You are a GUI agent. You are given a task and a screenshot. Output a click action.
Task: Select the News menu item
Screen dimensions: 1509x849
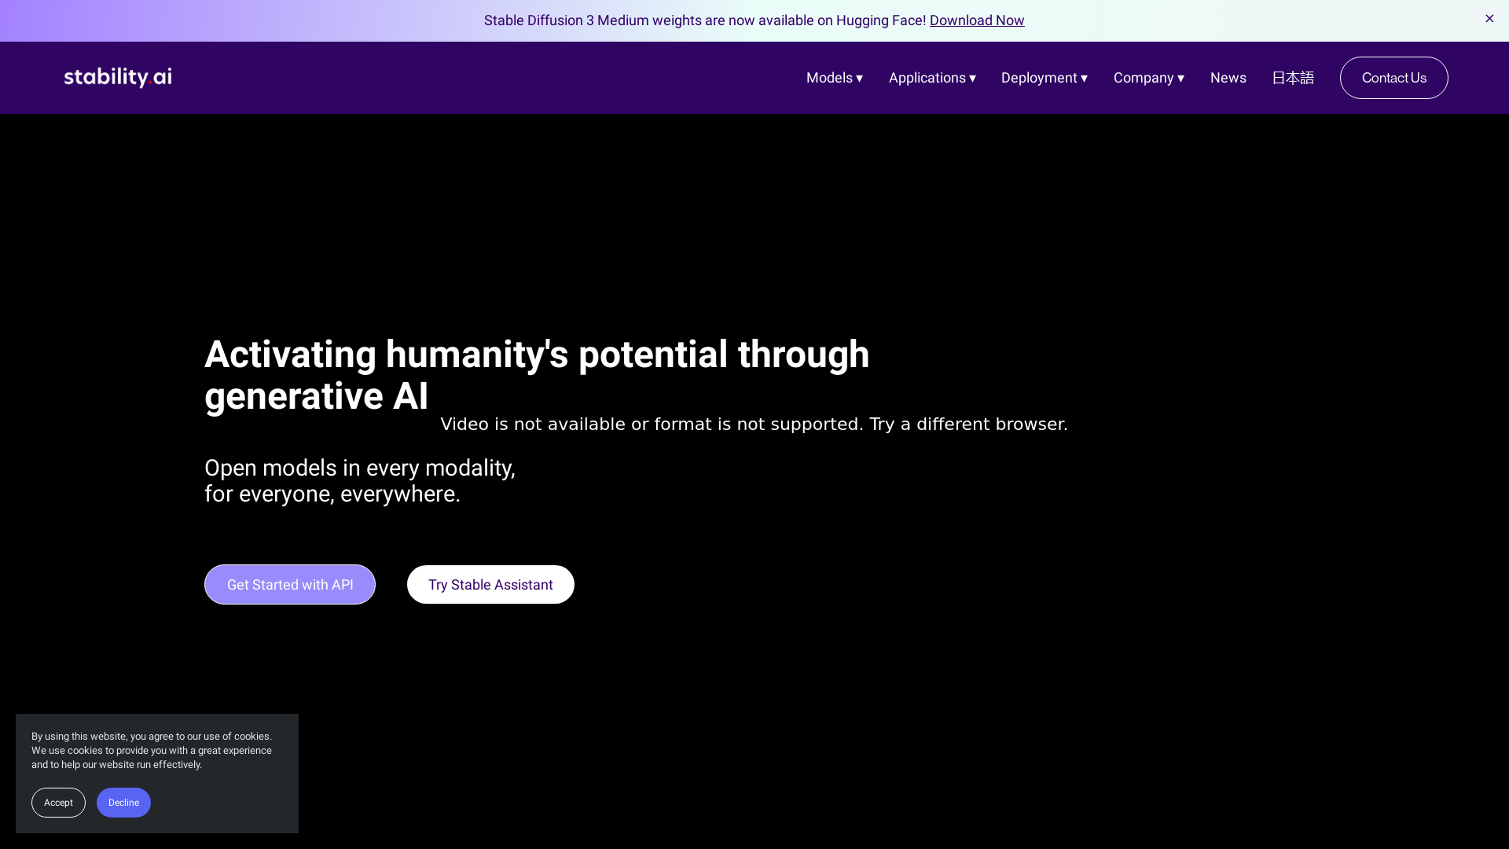pos(1228,78)
